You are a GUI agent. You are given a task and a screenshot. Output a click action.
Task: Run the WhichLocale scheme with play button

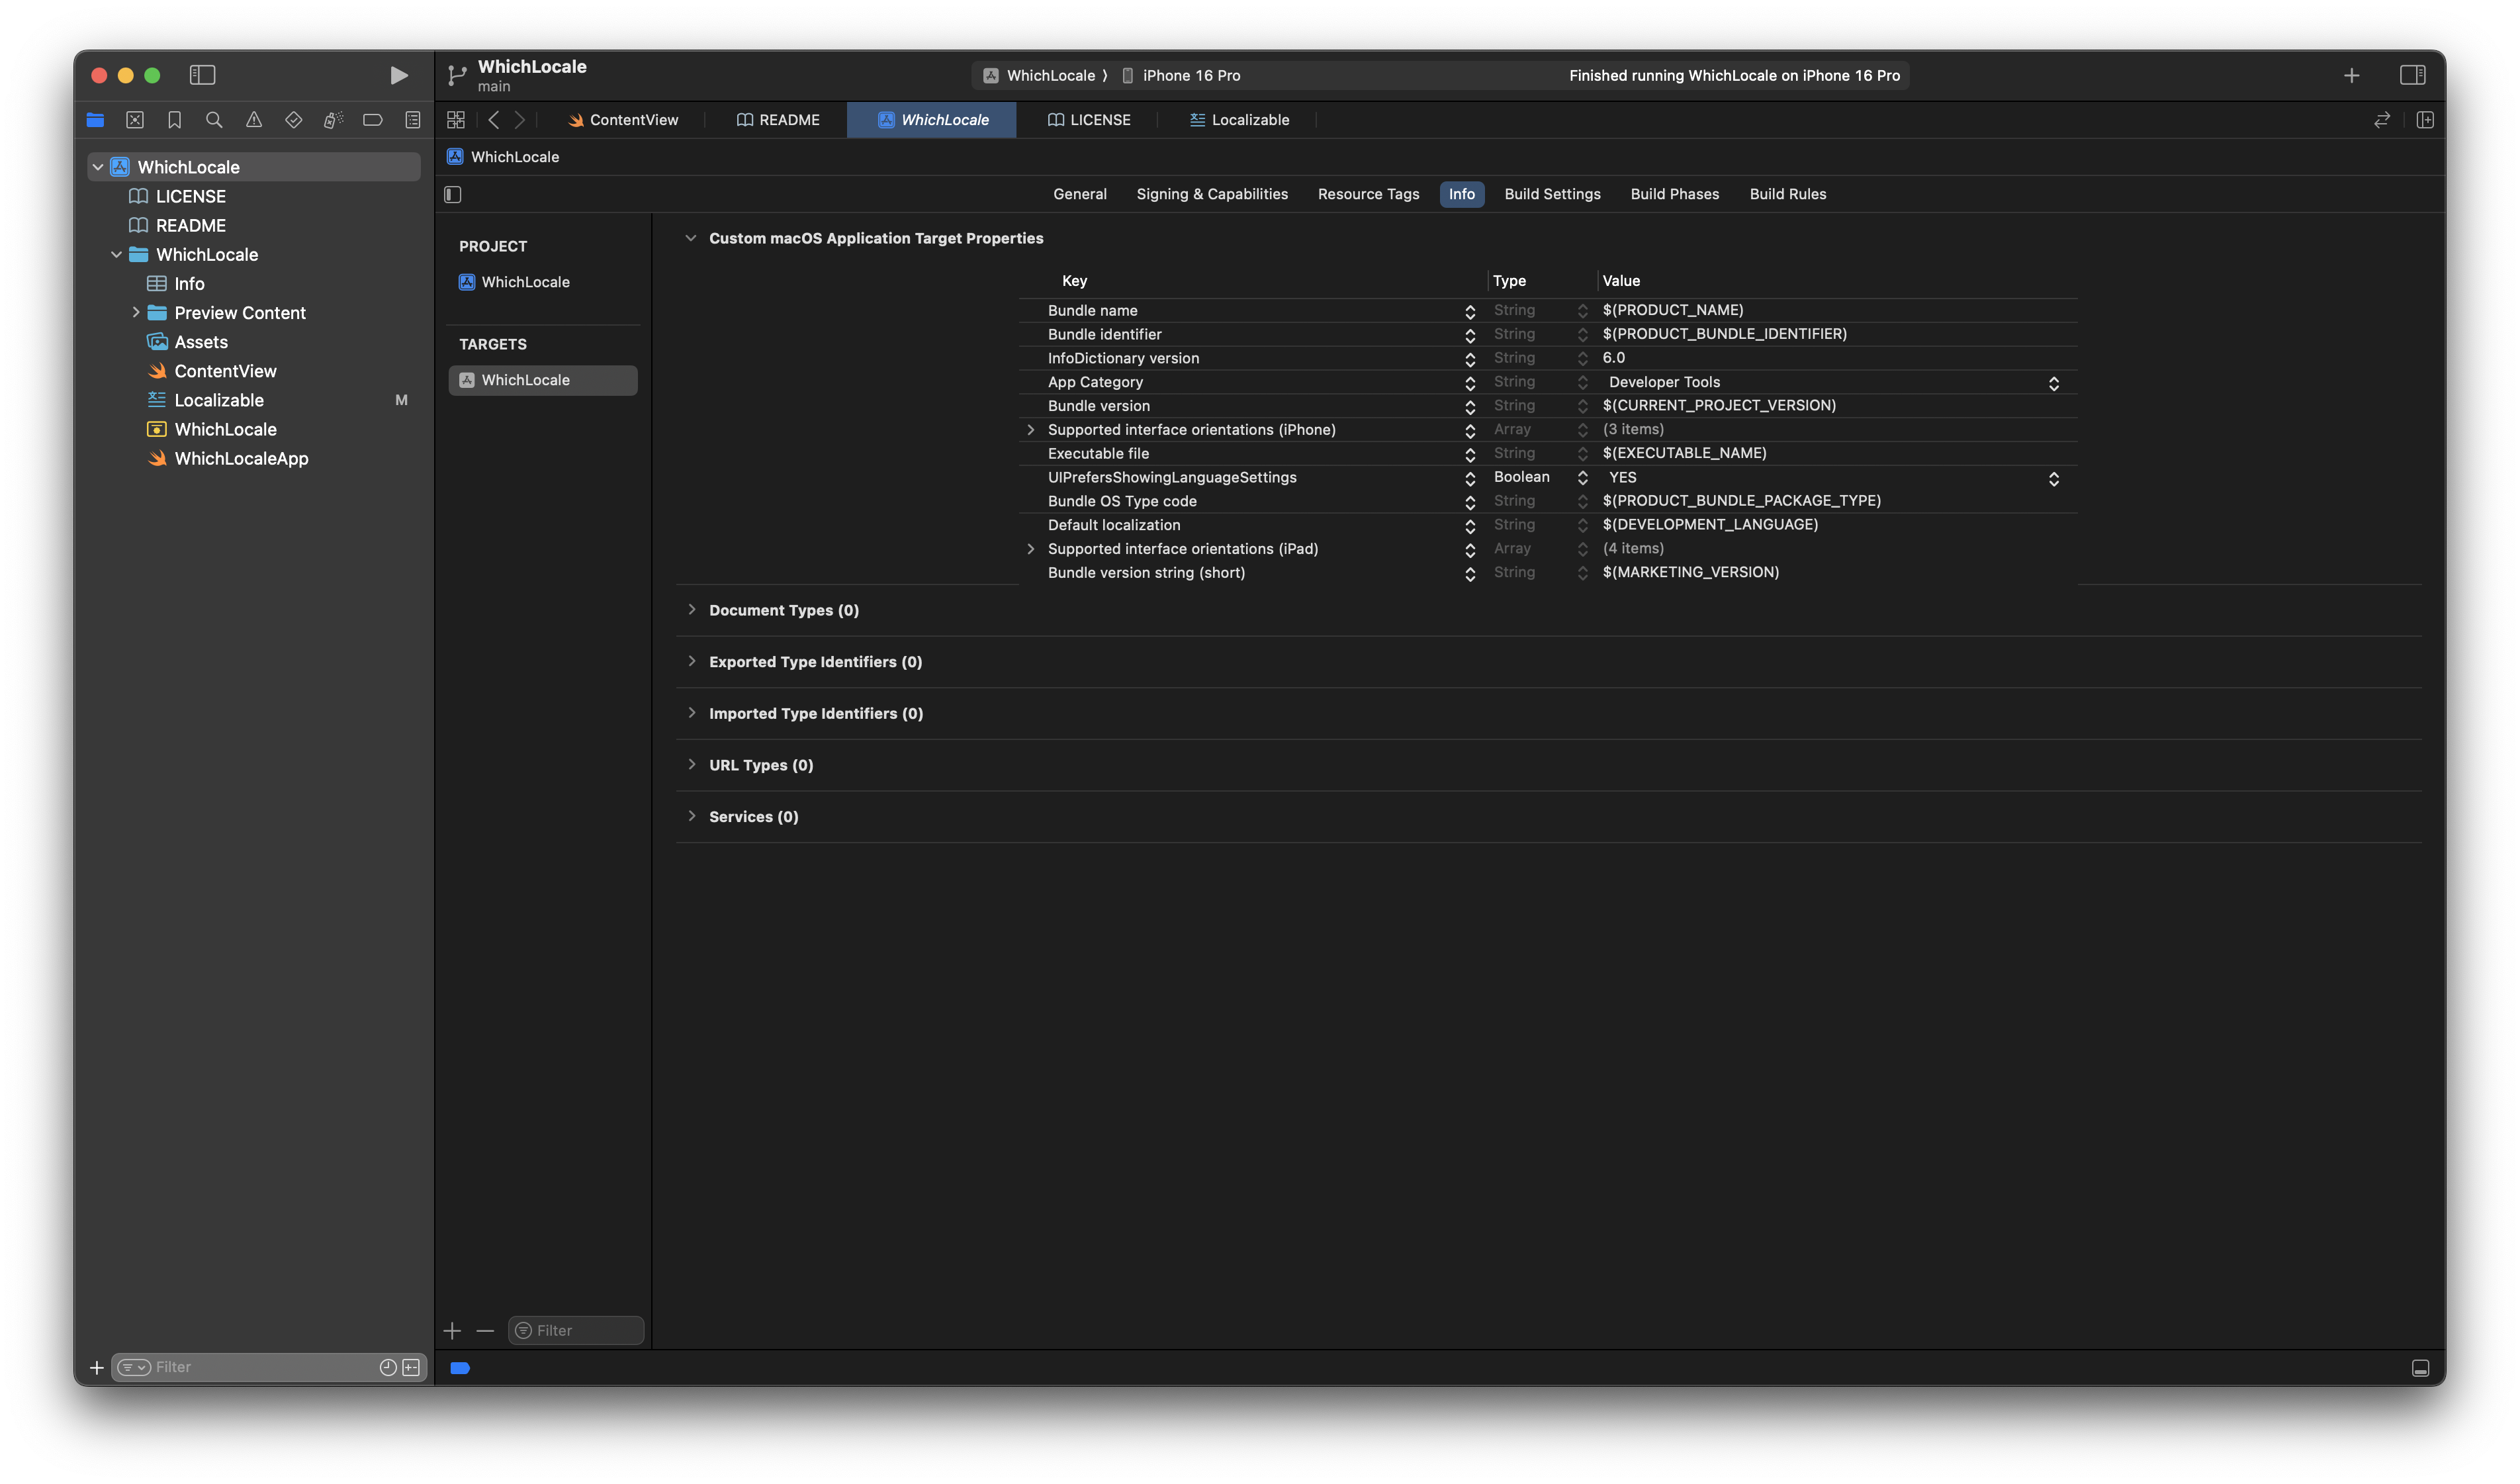398,75
